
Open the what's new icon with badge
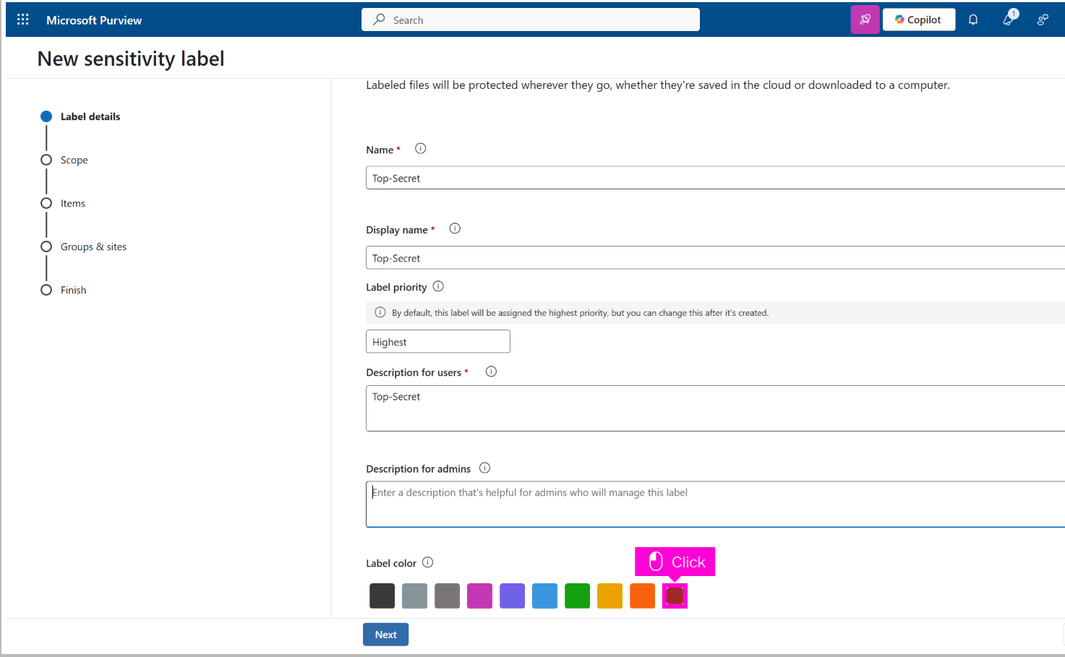[x=1009, y=19]
